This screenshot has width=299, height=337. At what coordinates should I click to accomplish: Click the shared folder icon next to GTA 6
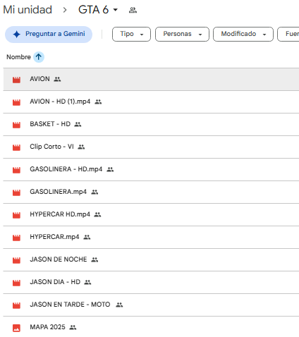click(133, 10)
